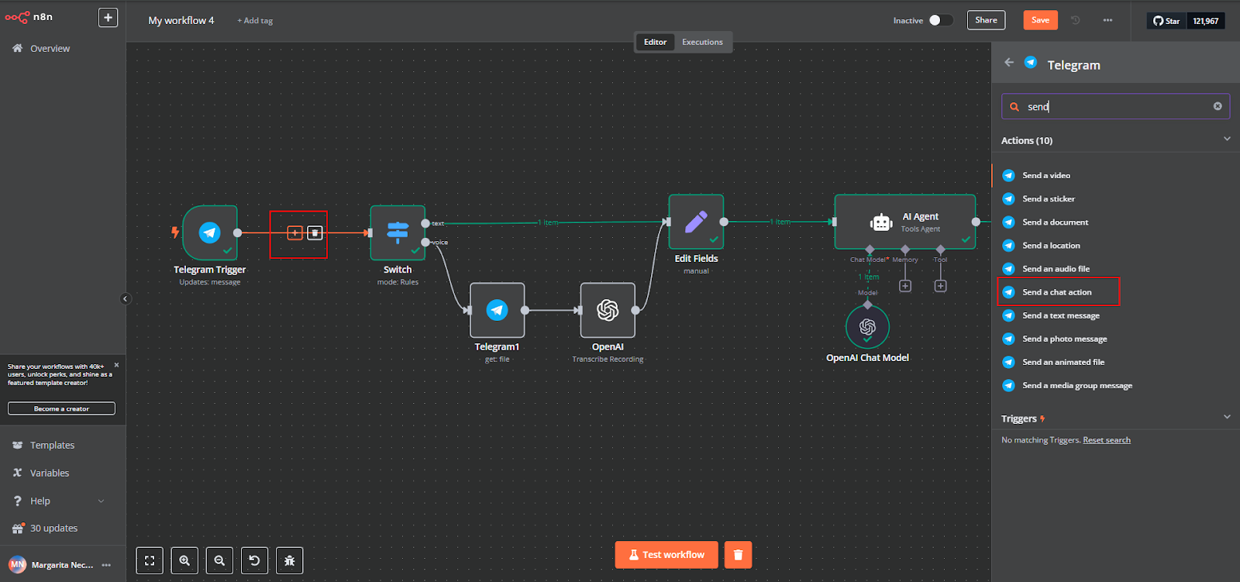1240x582 pixels.
Task: Click the zoom to fit icon
Action: [150, 560]
